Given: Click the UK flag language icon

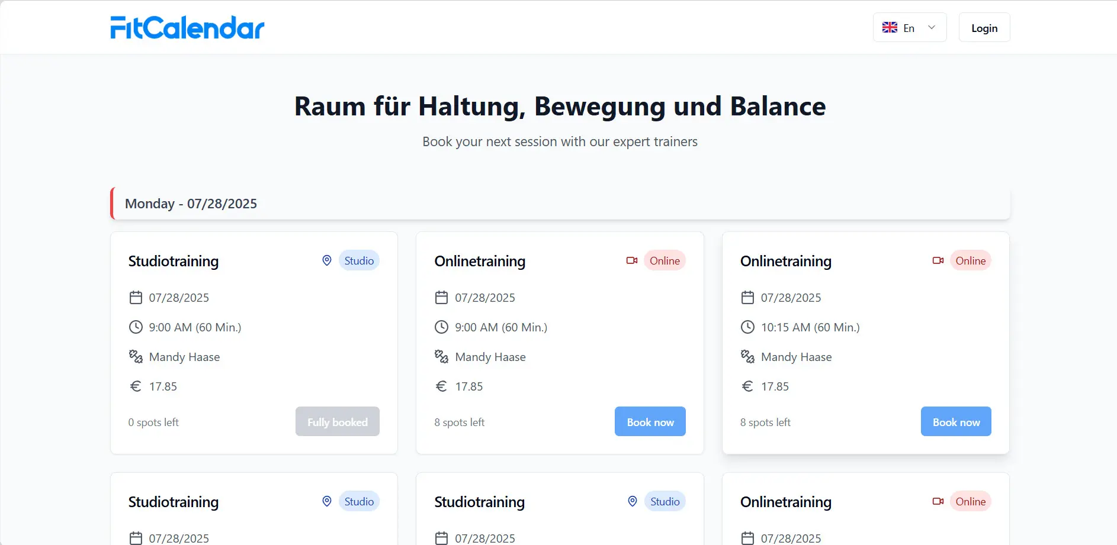Looking at the screenshot, I should [x=890, y=28].
